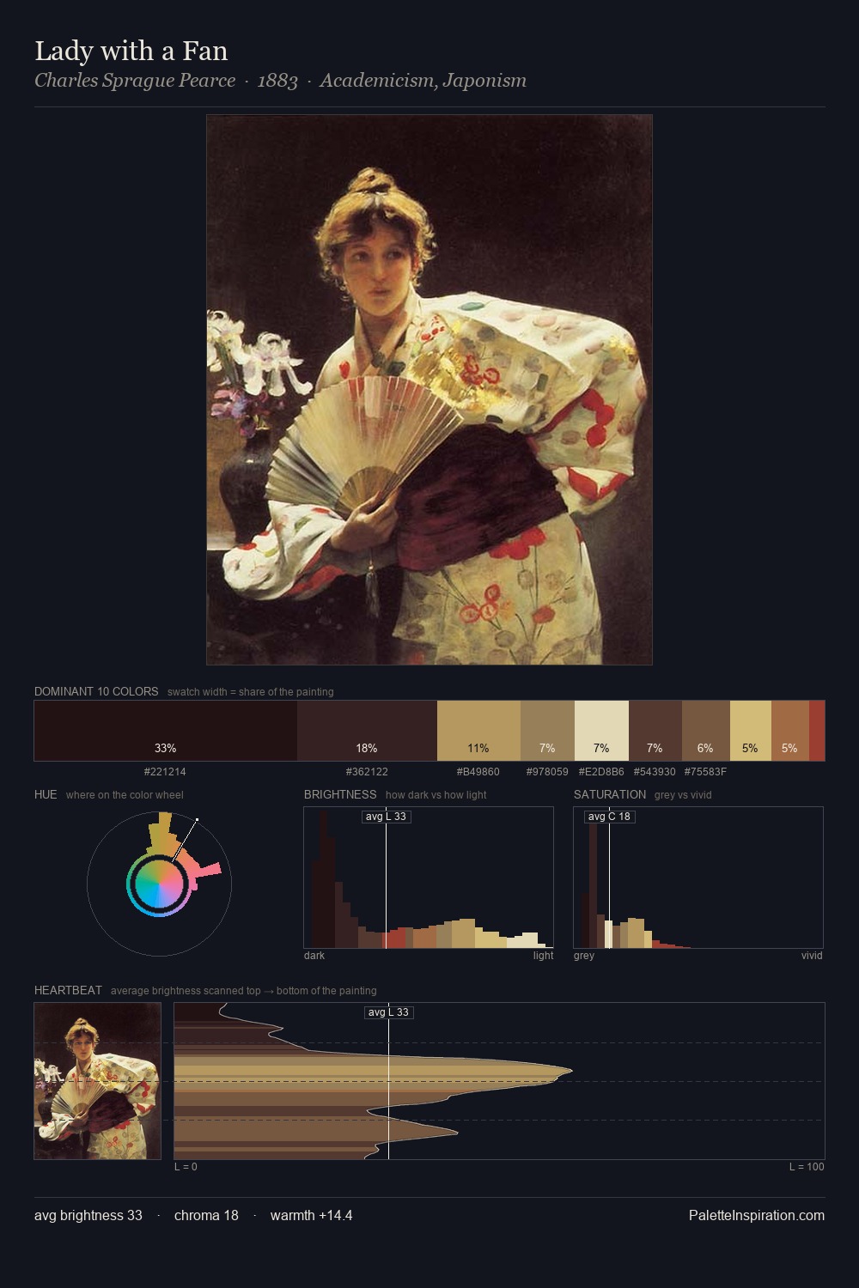Click the artist name Charles Sprague Pearce
The height and width of the screenshot is (1288, 859).
[135, 81]
